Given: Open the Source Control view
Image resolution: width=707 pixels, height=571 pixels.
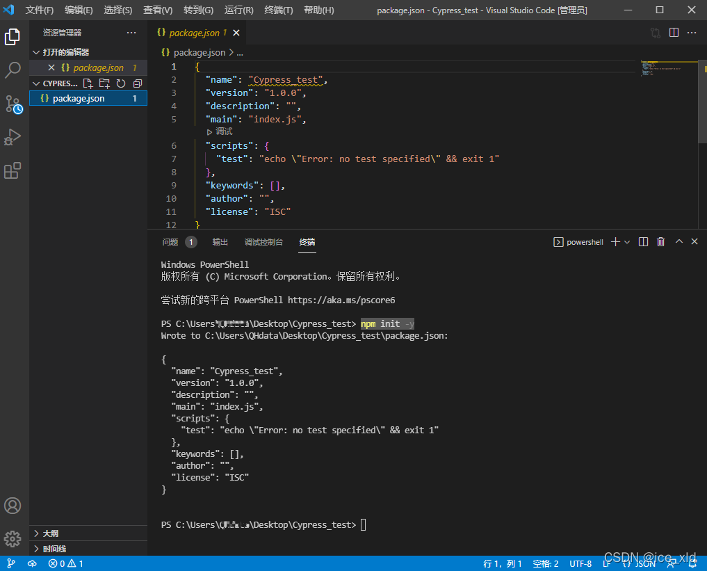Looking at the screenshot, I should pyautogui.click(x=13, y=104).
